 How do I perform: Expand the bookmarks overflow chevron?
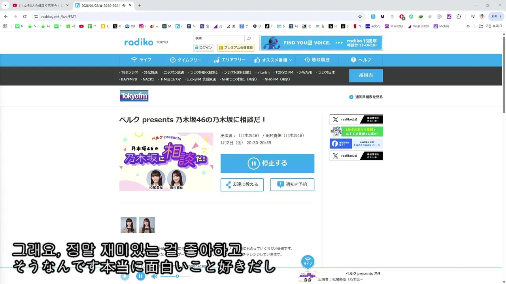click(468, 26)
